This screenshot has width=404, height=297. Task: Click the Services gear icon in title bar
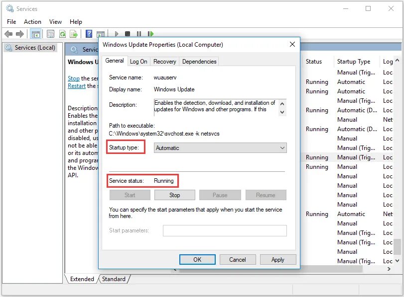[10, 9]
